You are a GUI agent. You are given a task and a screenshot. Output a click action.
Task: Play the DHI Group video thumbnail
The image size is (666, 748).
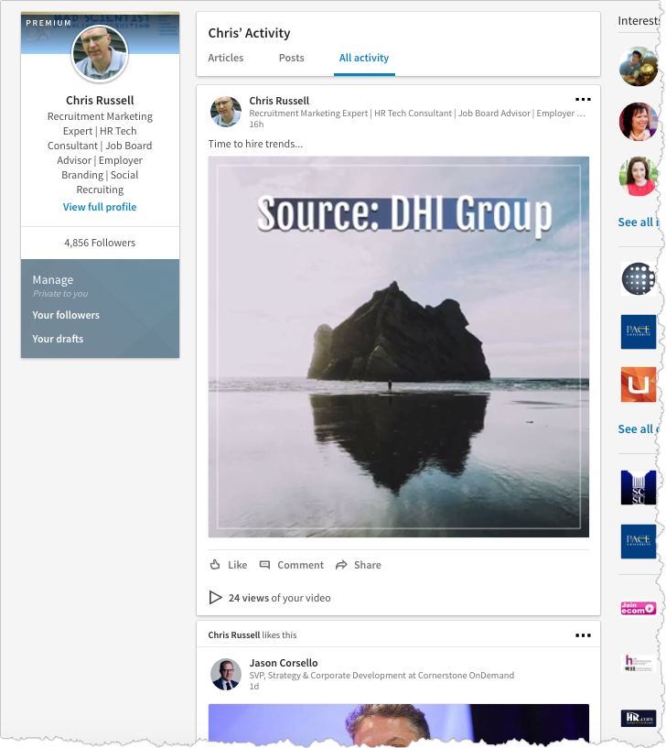tap(398, 347)
